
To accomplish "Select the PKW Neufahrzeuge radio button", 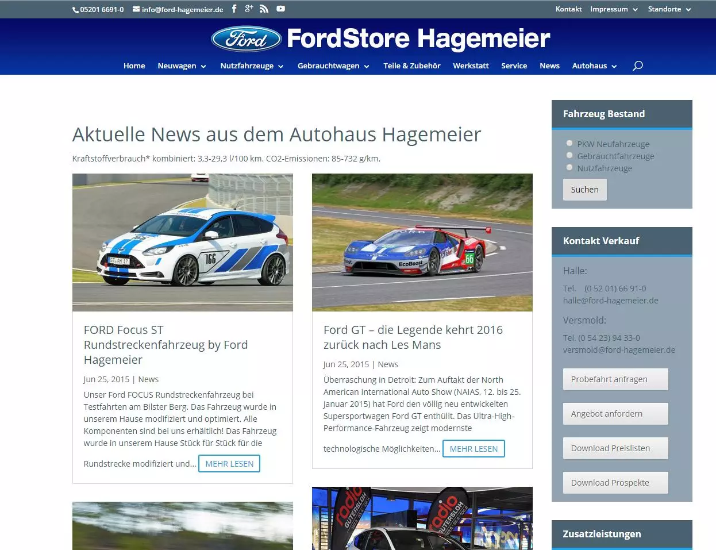I will pyautogui.click(x=569, y=143).
